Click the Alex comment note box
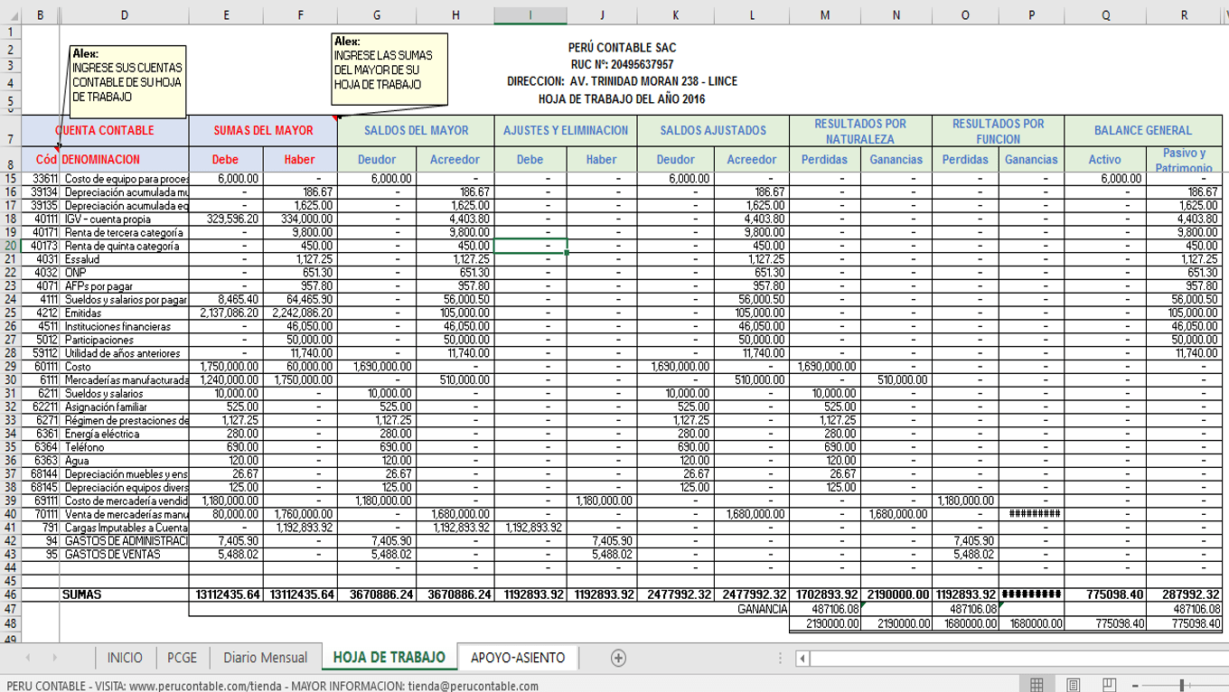The image size is (1229, 692). point(127,79)
